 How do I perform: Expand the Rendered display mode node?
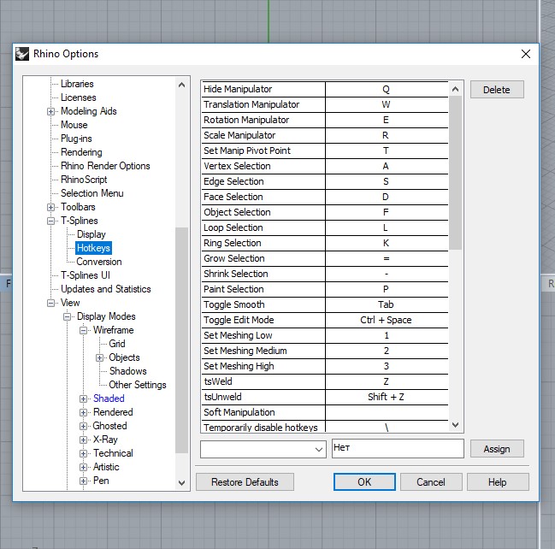tap(83, 412)
